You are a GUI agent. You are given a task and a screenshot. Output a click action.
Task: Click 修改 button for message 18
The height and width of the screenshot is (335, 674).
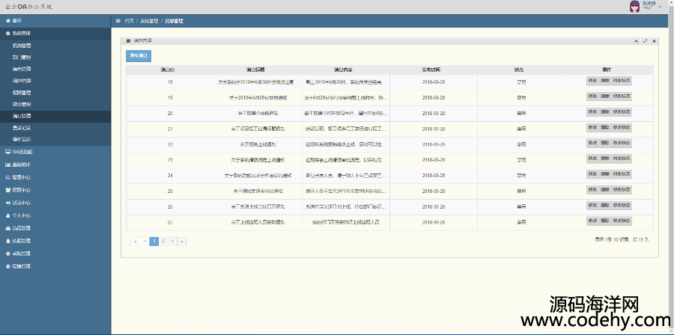click(x=592, y=81)
